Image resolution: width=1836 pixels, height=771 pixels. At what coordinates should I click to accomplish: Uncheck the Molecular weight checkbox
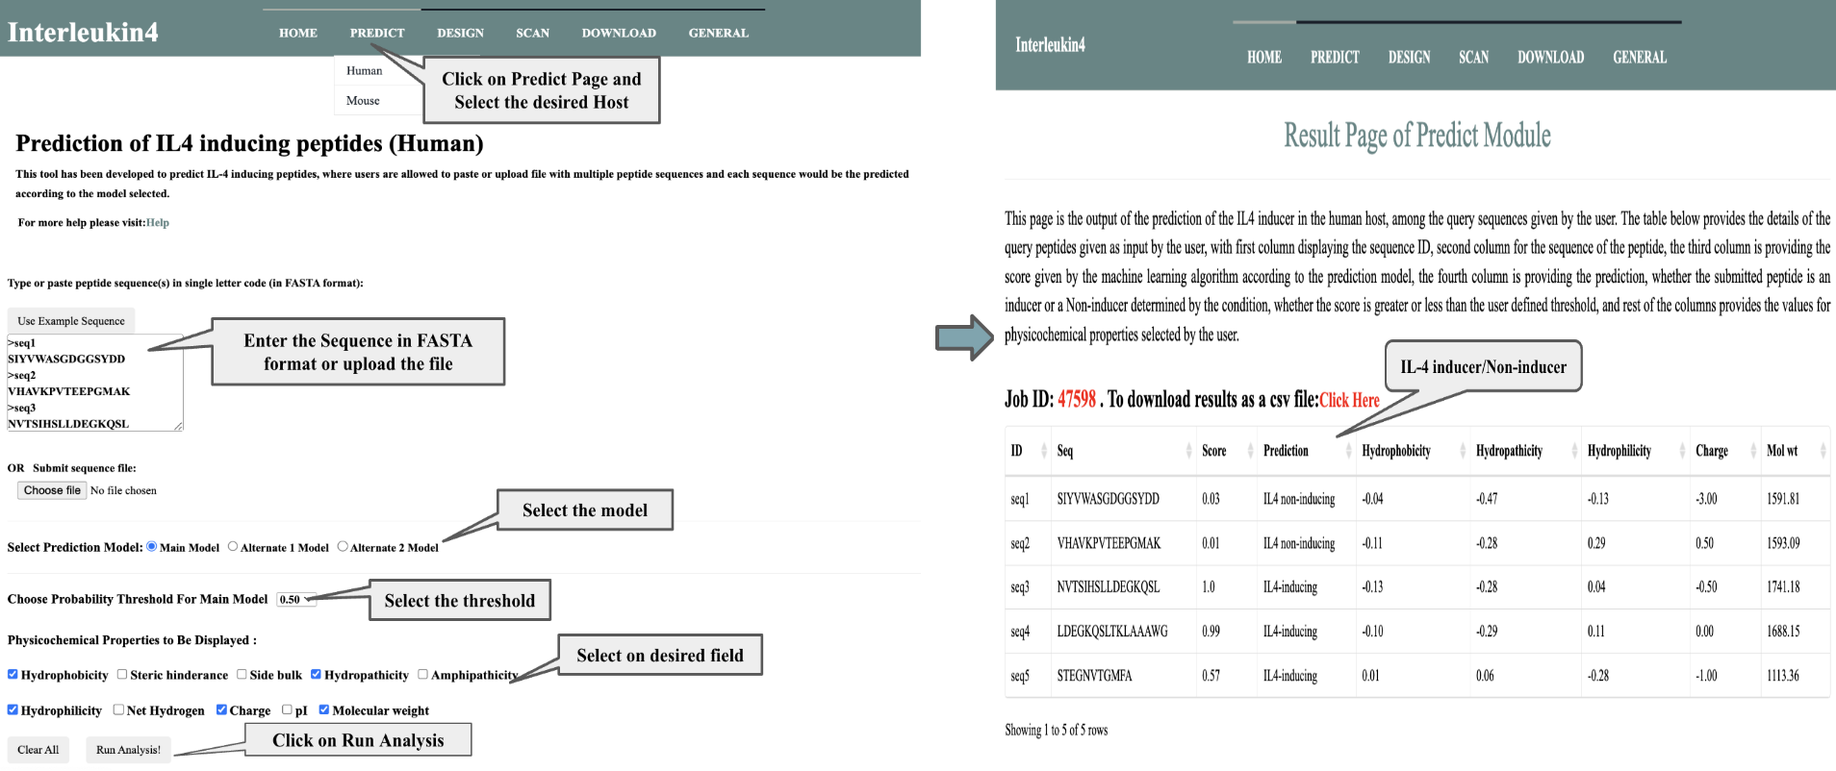[x=324, y=710]
